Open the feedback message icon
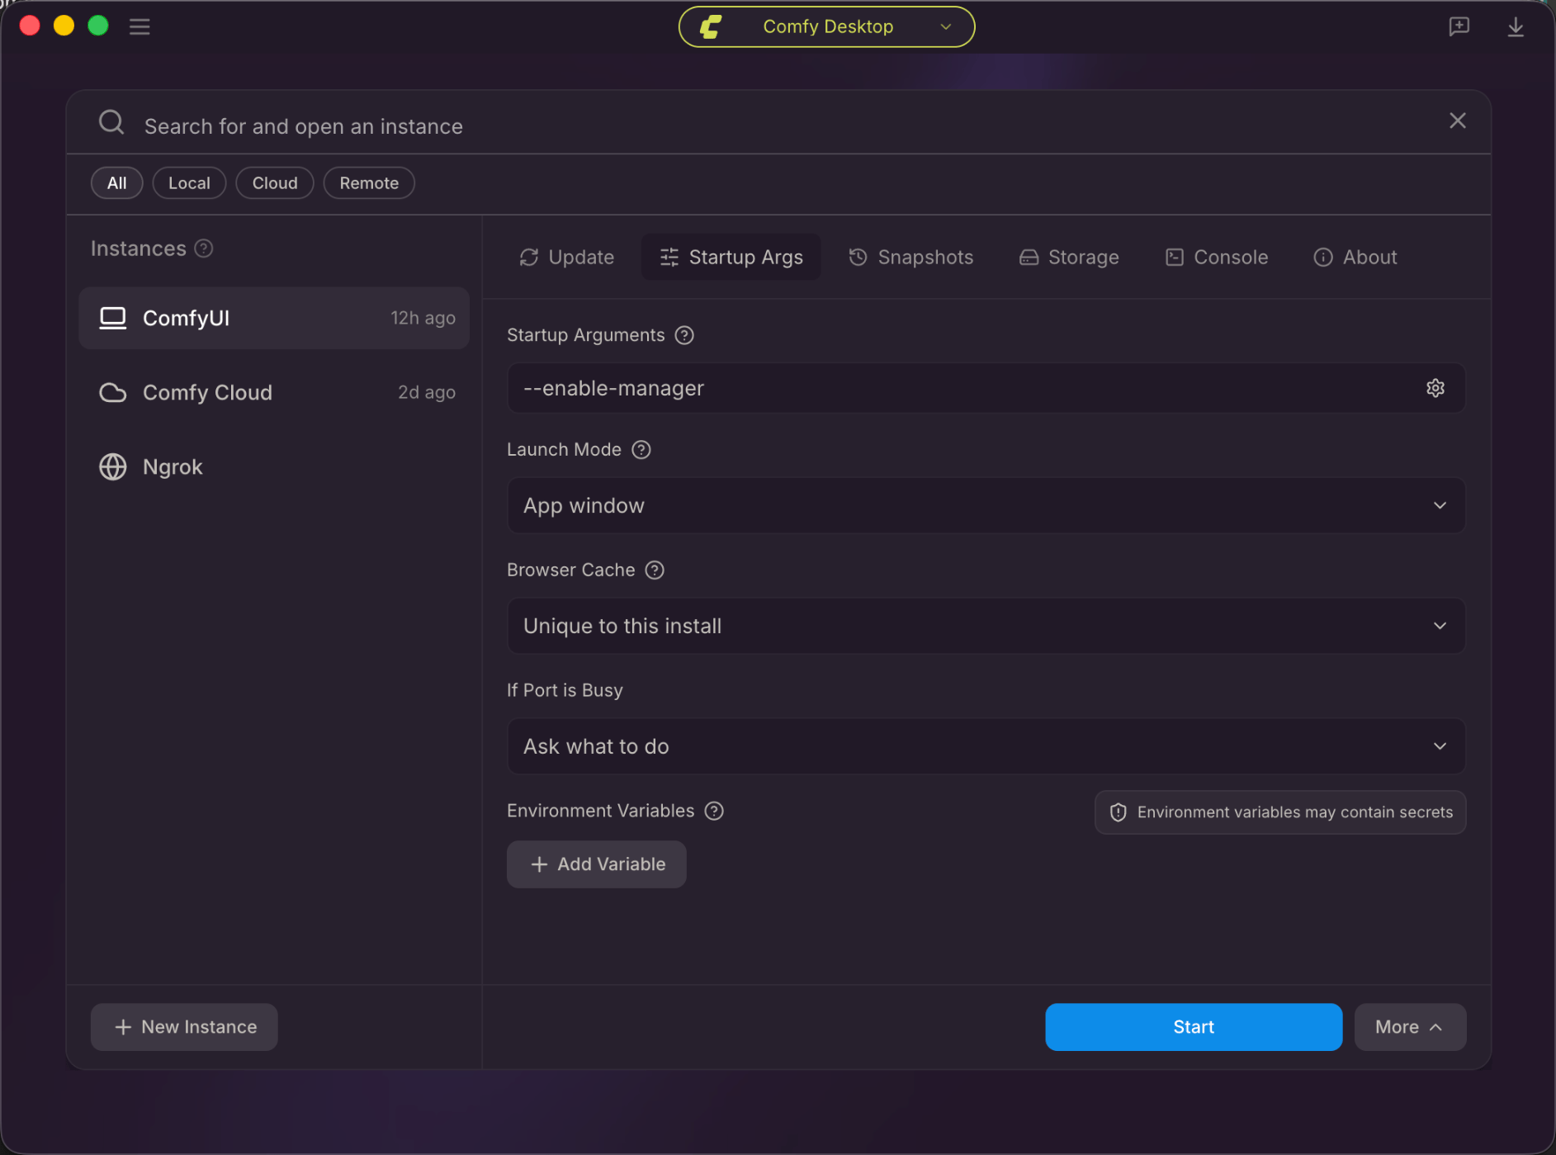This screenshot has height=1155, width=1556. point(1459,26)
